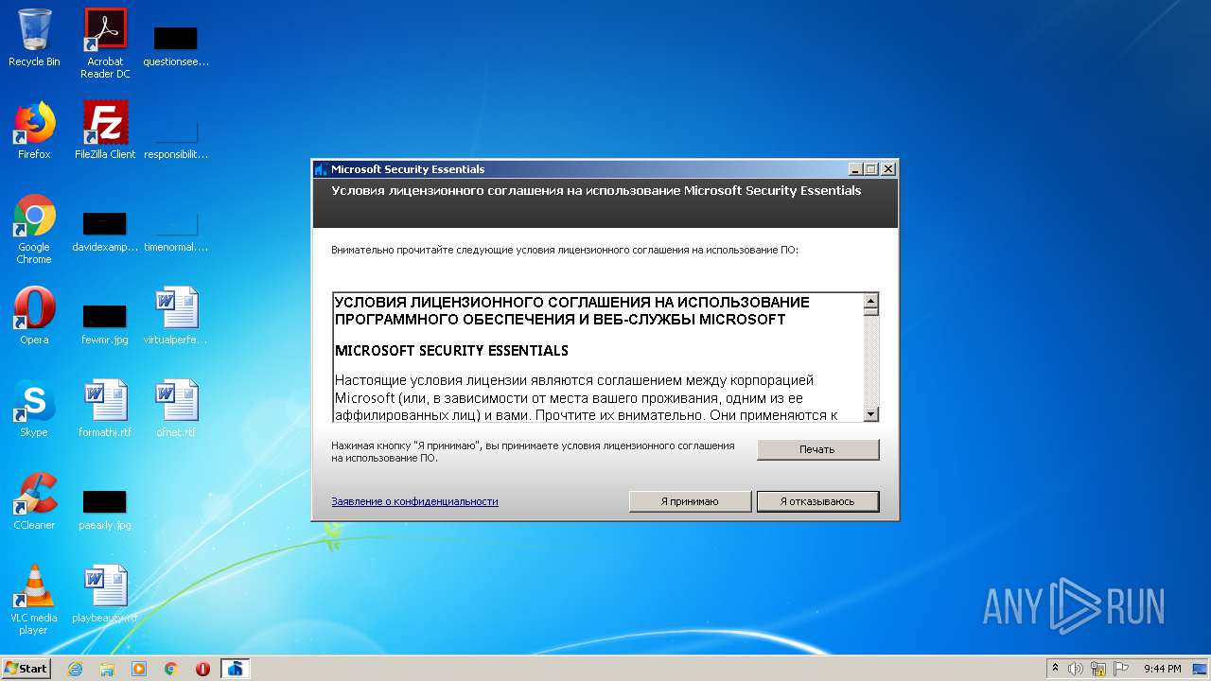Click the Show desktop strip by the clock
Viewport: 1211px width, 681px height.
1202,669
